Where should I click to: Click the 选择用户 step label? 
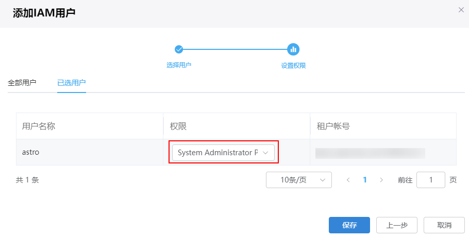coord(179,65)
